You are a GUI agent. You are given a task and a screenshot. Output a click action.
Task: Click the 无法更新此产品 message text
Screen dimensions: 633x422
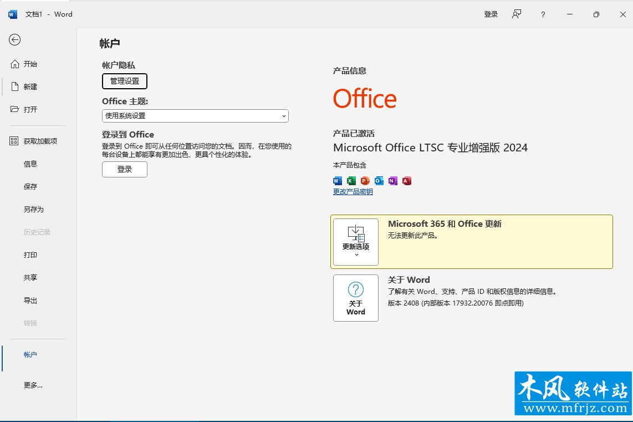pos(413,236)
